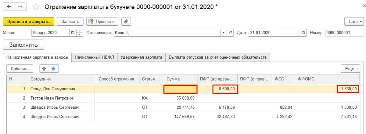Open calendar picker for the Месяц field
366x134 pixels.
73,33
